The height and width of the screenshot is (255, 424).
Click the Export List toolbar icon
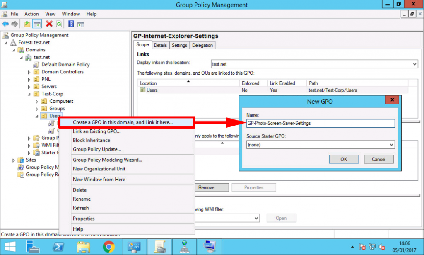pyautogui.click(x=81, y=24)
